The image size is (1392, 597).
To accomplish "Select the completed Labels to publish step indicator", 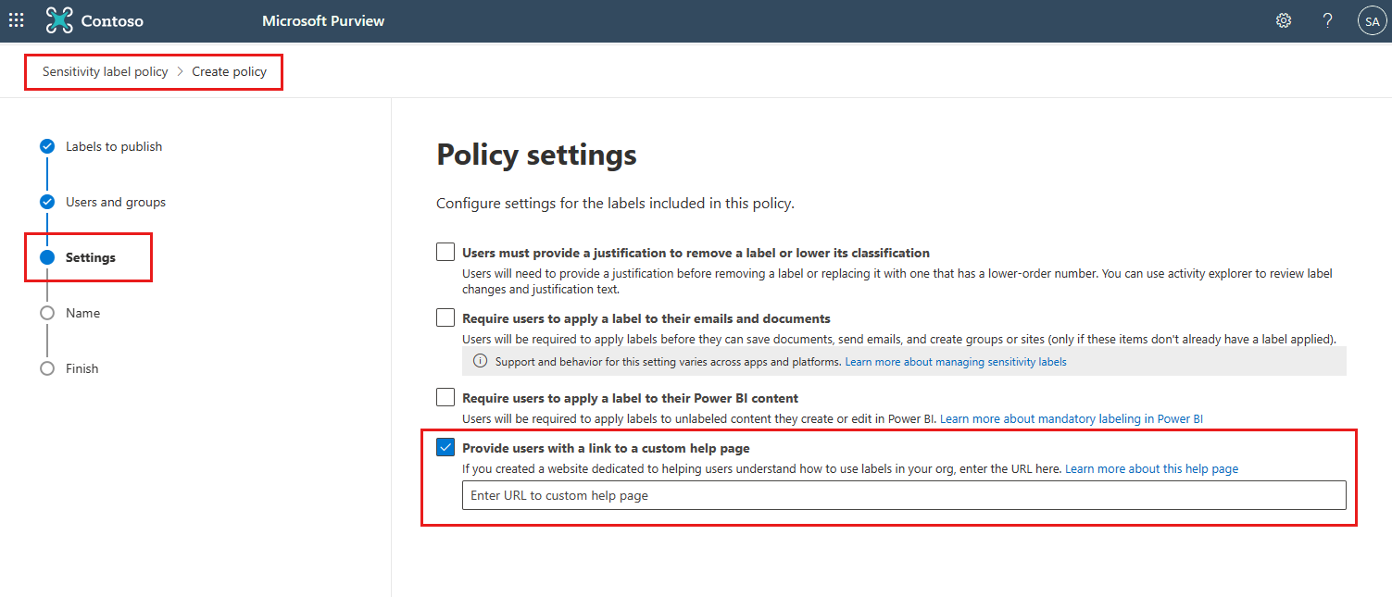I will click(47, 145).
